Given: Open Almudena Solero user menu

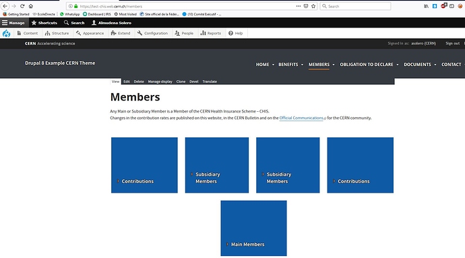Looking at the screenshot, I should (x=111, y=22).
